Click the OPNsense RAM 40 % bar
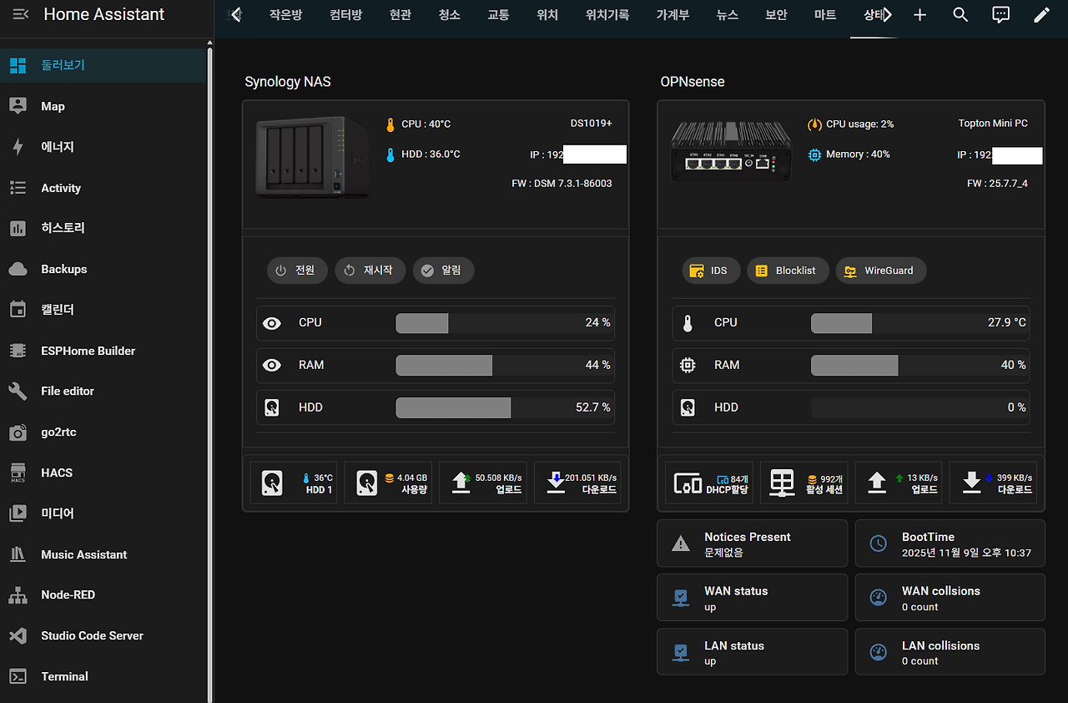 (x=919, y=365)
